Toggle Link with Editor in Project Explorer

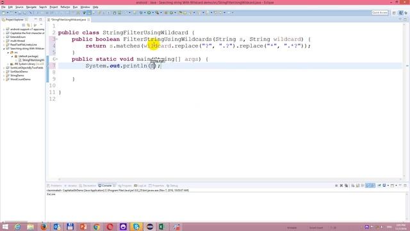(28, 25)
